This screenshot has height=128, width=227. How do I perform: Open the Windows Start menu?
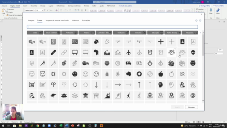point(3,126)
